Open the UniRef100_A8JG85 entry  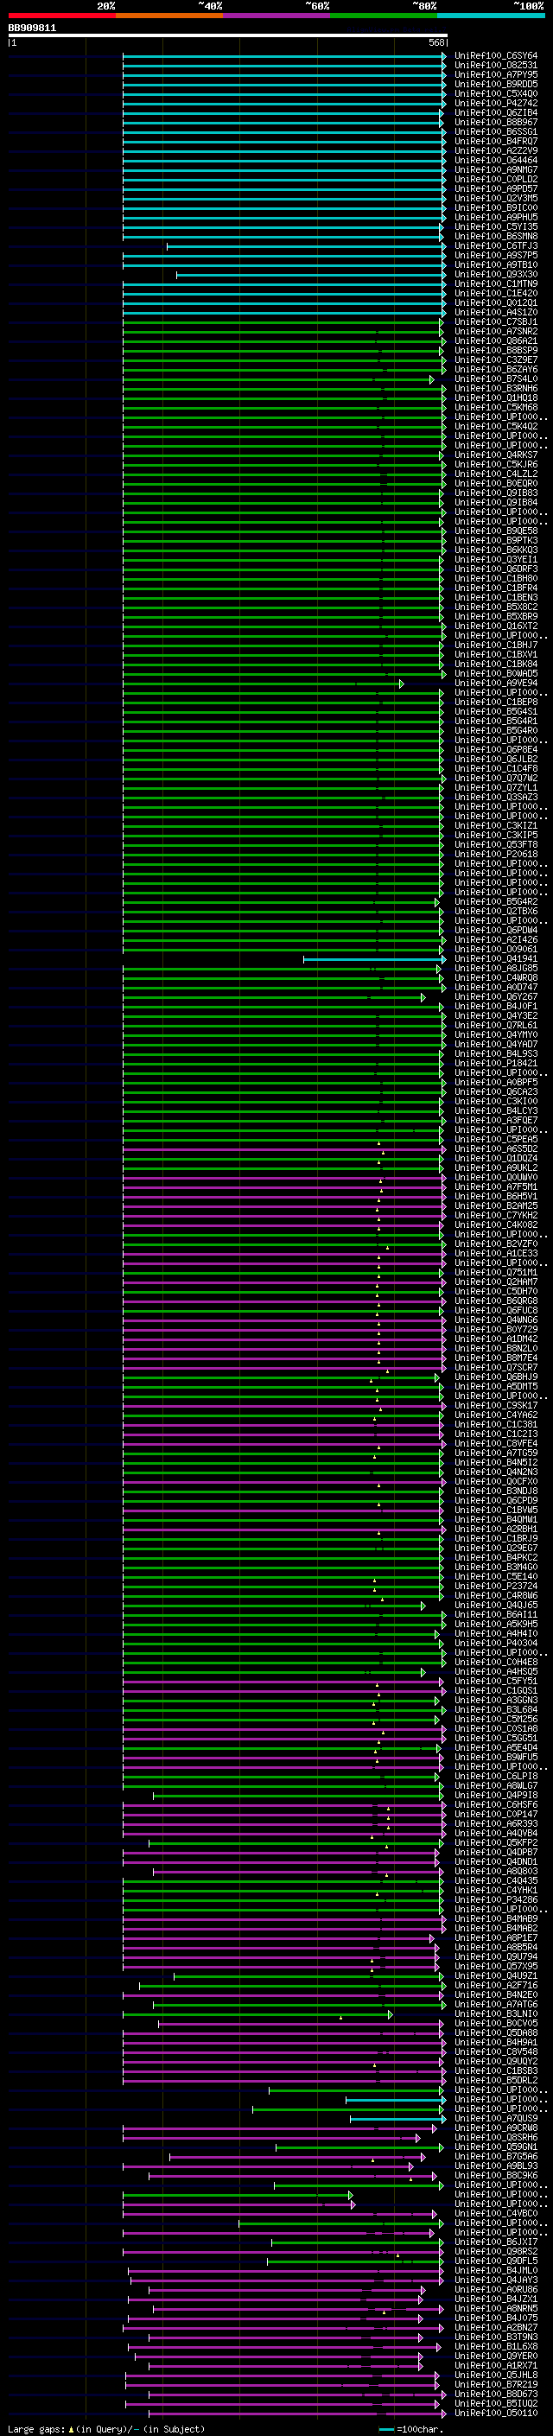pos(496,968)
